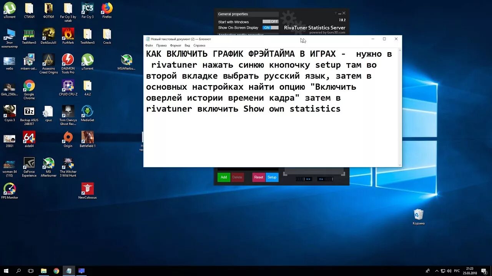492x276 pixels.
Task: Open the Windows Start menu
Action: coord(6,271)
